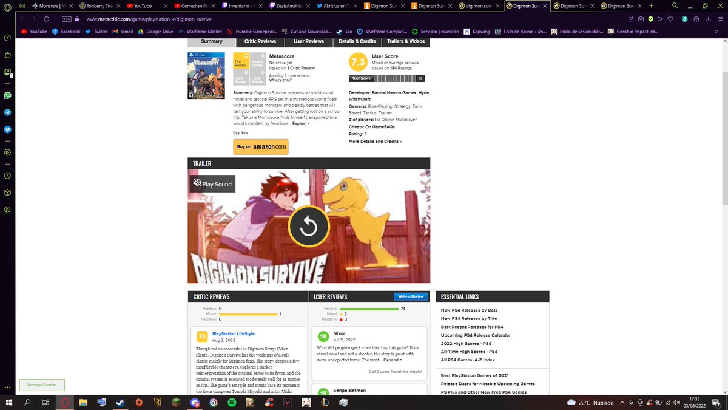Replay the Digimon Survive trailer
Screen dimensions: 728x410
[x=309, y=227]
